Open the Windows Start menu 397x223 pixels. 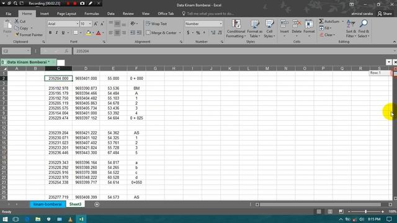[x=5, y=219]
